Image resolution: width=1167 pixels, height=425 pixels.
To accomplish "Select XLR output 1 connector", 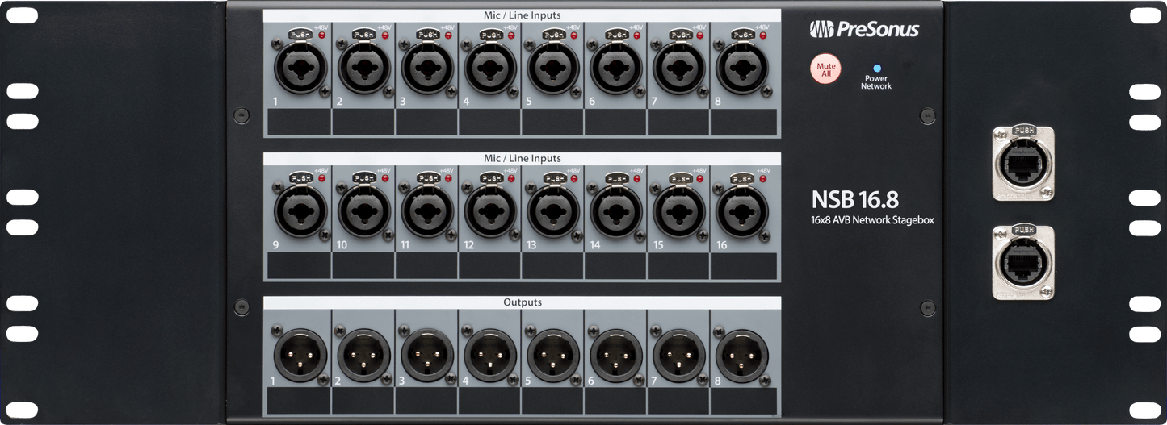I will (x=300, y=355).
